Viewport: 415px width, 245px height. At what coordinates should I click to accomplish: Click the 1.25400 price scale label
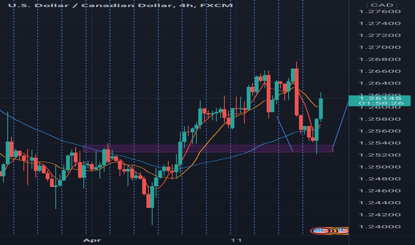click(x=379, y=143)
